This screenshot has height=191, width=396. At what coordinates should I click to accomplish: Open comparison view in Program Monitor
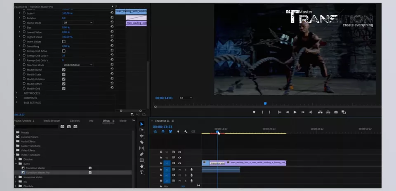click(344, 112)
